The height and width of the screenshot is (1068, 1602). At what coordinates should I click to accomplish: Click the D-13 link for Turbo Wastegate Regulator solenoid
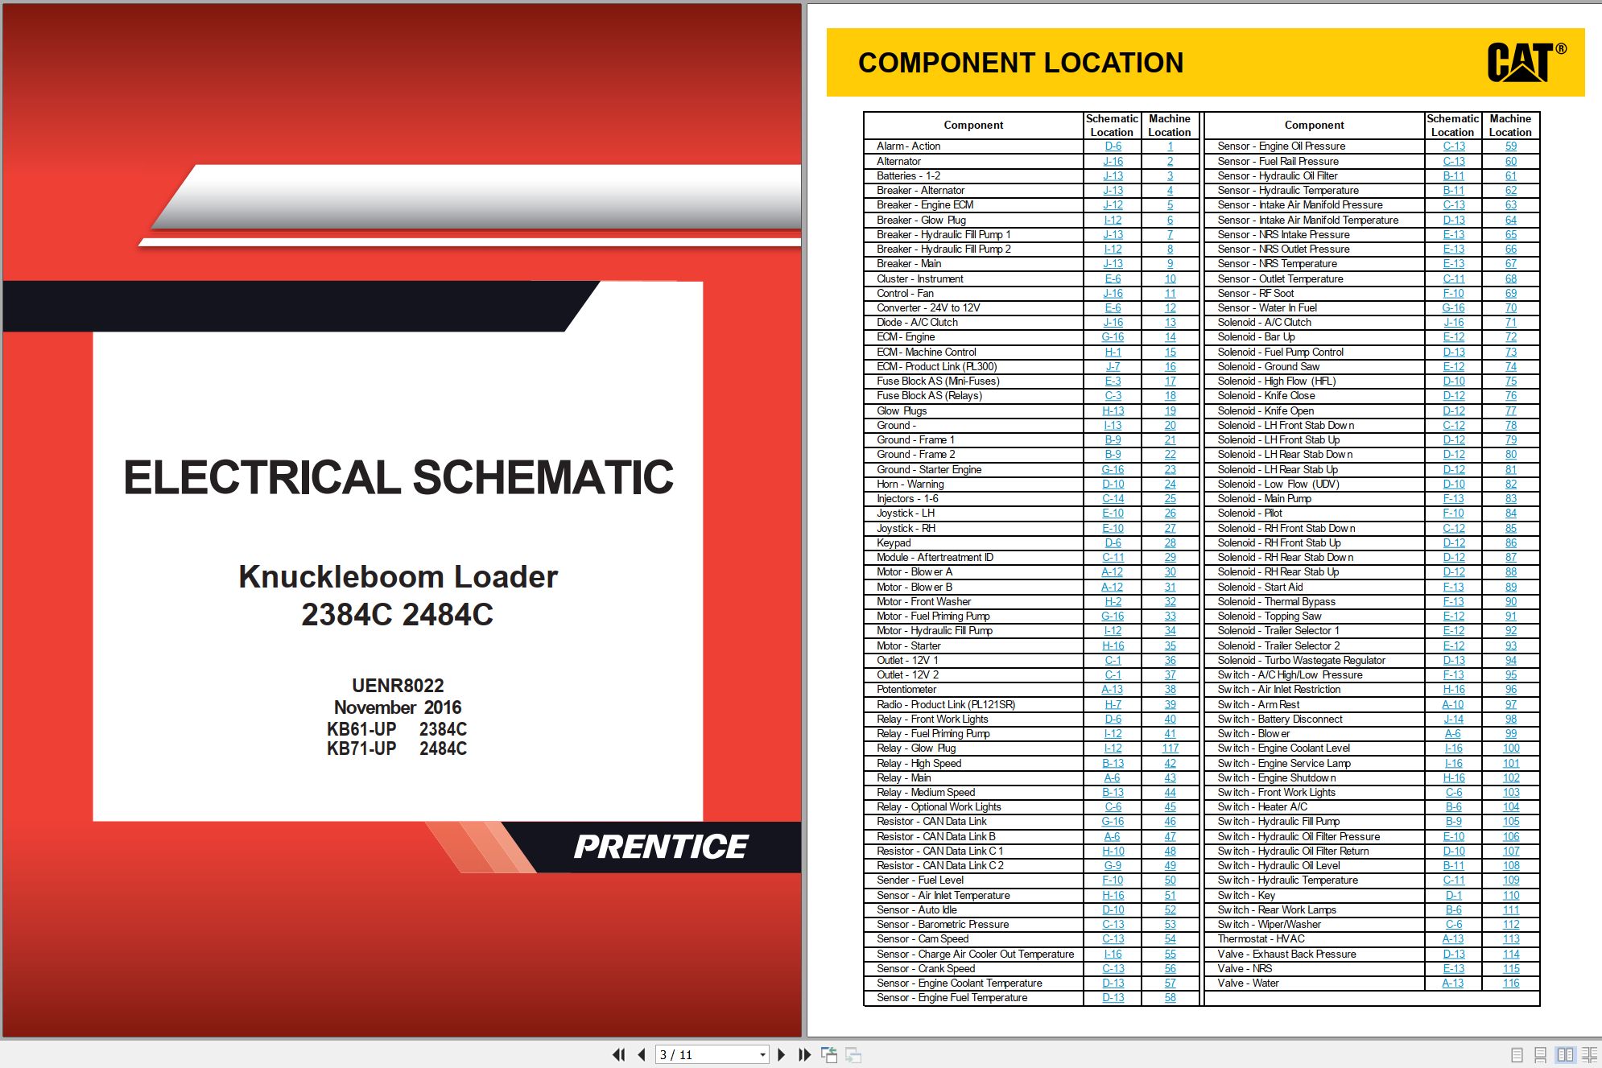(1454, 660)
